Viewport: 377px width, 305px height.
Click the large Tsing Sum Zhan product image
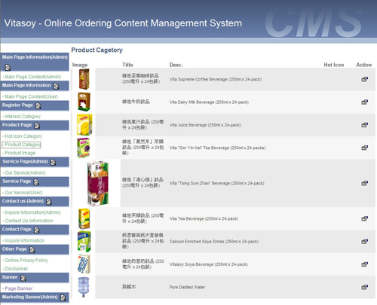(98, 183)
